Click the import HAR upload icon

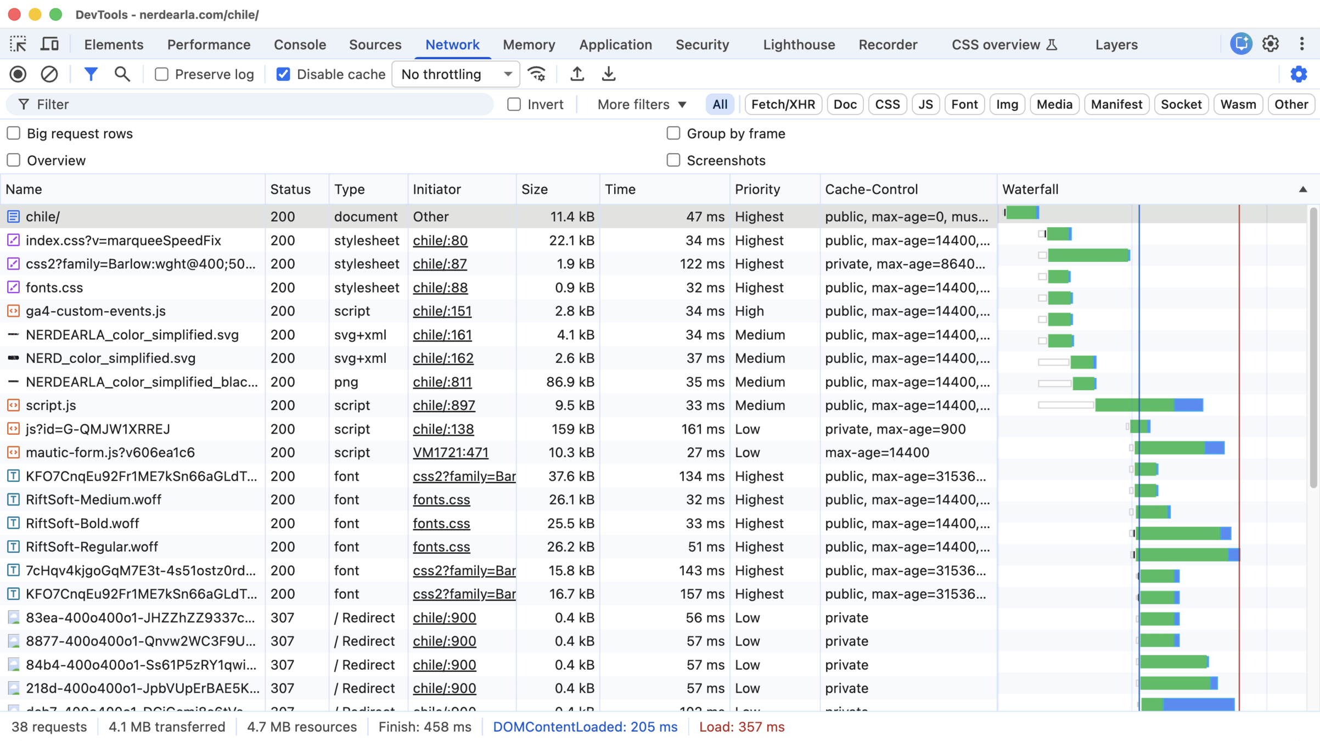[577, 74]
